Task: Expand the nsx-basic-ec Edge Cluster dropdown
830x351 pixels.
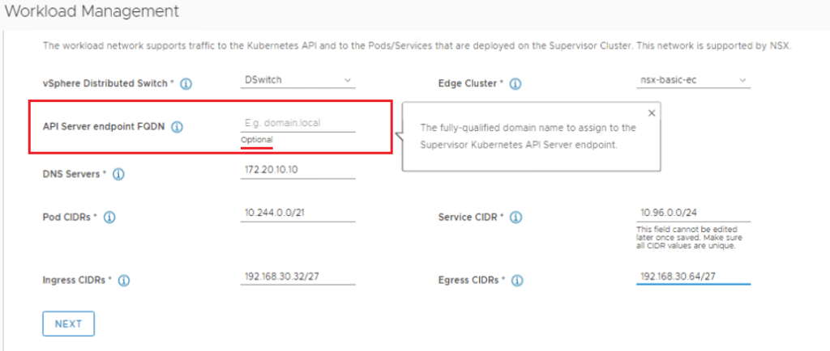Action: coord(693,80)
